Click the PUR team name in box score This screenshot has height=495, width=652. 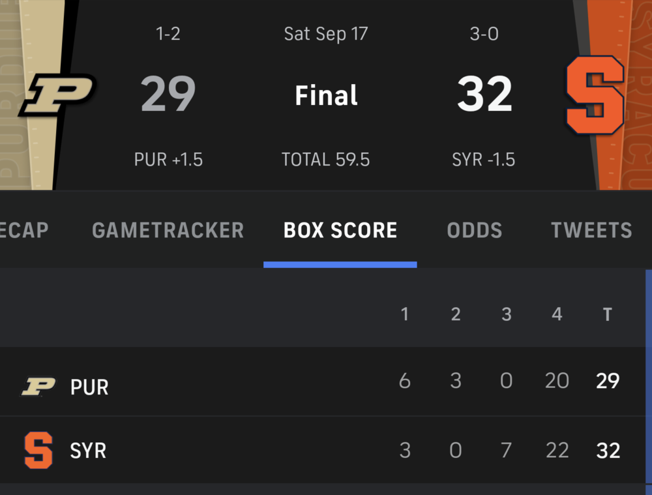[x=89, y=387]
